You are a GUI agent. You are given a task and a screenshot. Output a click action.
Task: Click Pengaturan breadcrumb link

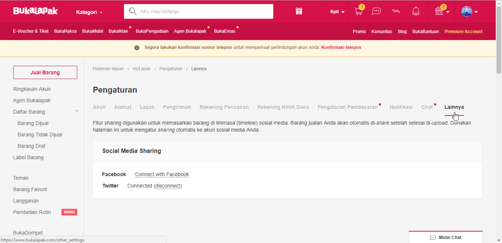click(171, 69)
